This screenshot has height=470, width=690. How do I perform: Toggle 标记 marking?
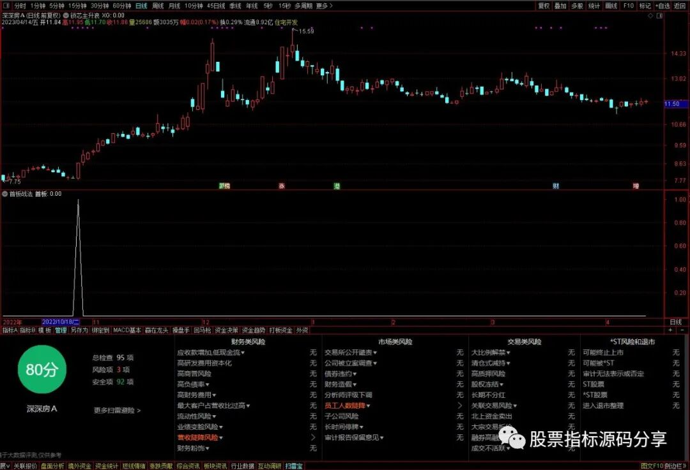tap(645, 6)
